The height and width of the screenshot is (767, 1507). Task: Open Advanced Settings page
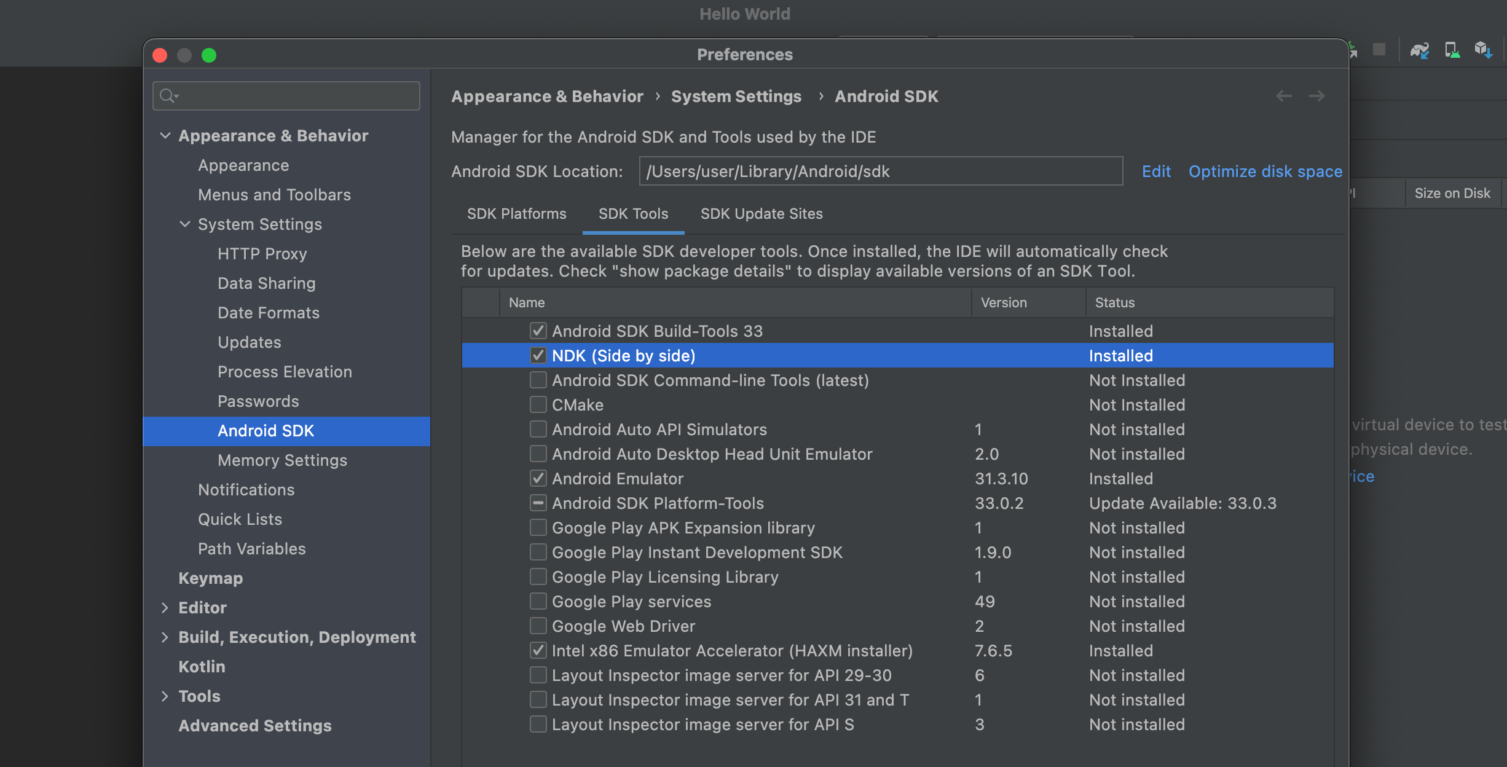coord(254,726)
